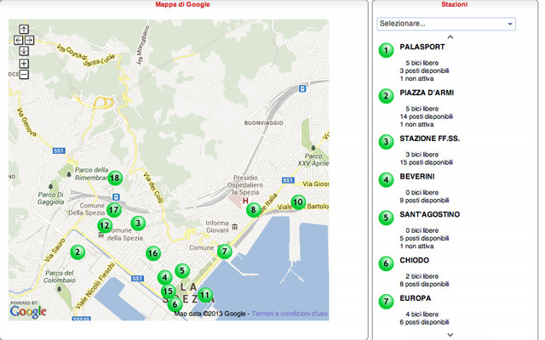This screenshot has height=340, width=545.
Task: Open the PIAZZA D'ARMI station entry
Action: (x=427, y=93)
